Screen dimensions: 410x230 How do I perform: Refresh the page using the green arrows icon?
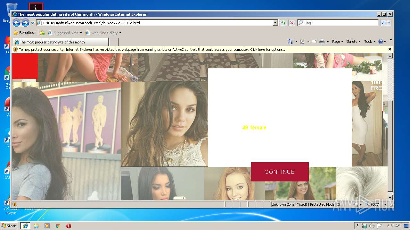[x=283, y=23]
